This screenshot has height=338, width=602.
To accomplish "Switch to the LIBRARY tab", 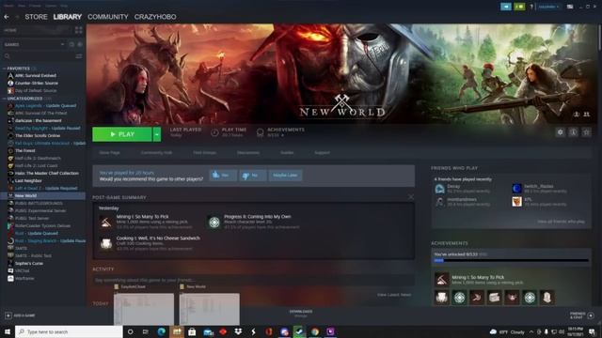I will pyautogui.click(x=67, y=17).
